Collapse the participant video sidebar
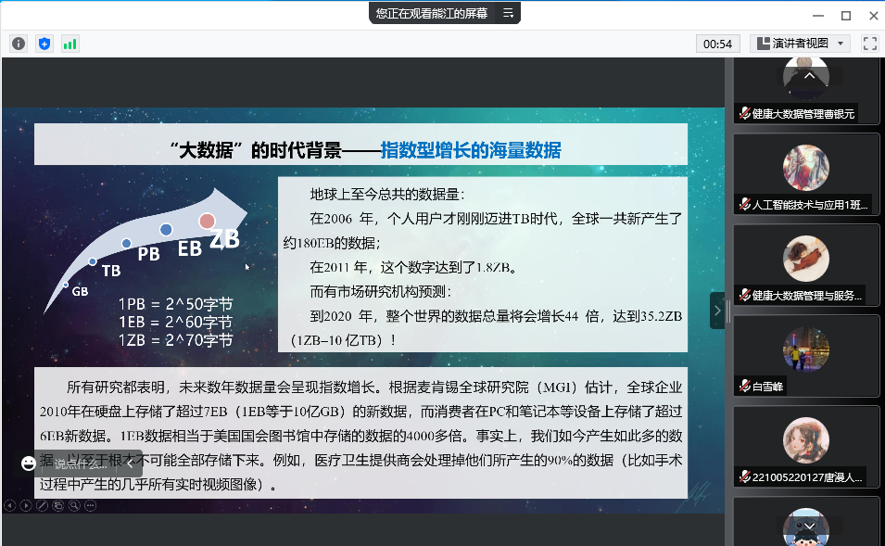The width and height of the screenshot is (885, 546). click(716, 311)
